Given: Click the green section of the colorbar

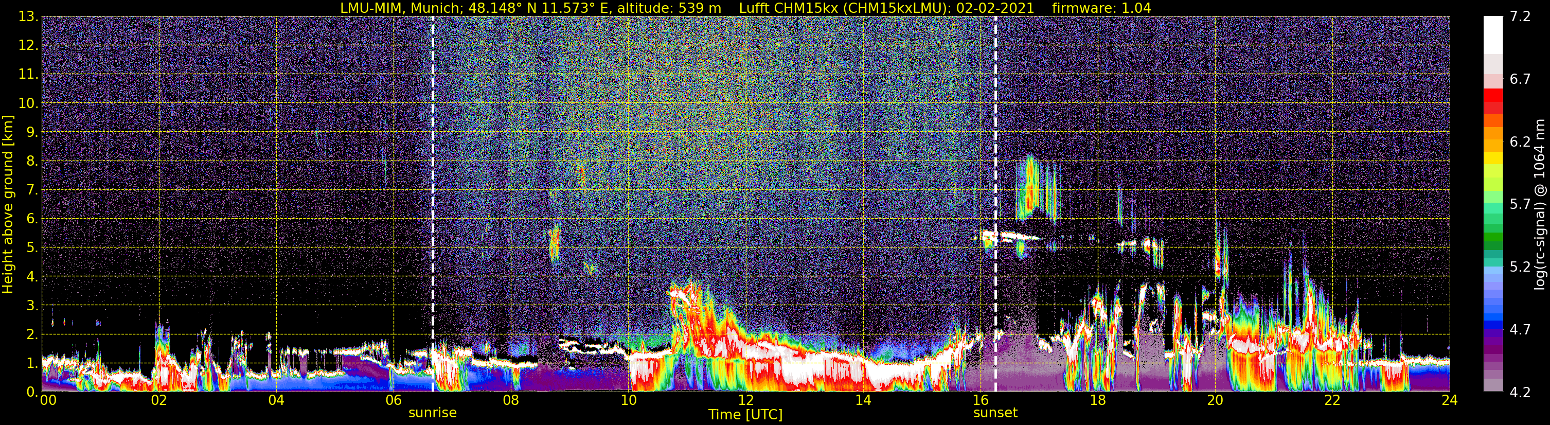Looking at the screenshot, I should [x=1493, y=241].
